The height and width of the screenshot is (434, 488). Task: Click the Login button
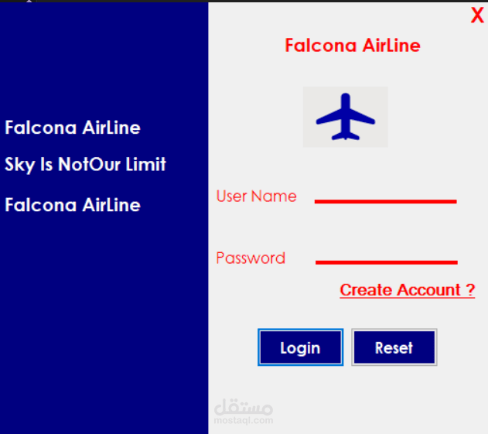click(x=300, y=347)
